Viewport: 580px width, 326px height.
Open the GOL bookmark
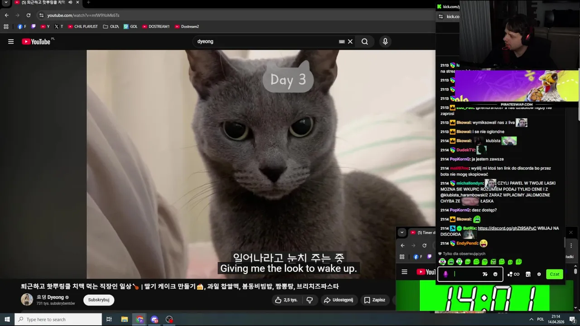(130, 27)
